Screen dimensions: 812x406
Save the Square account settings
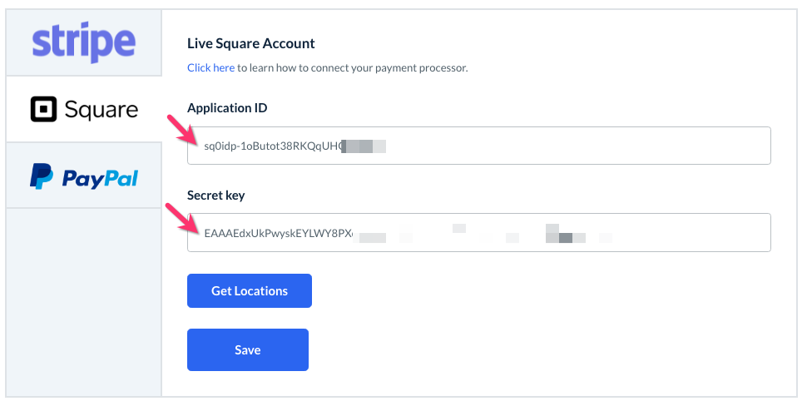247,349
